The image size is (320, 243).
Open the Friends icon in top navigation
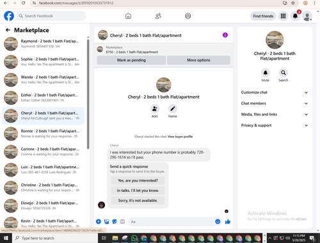pyautogui.click(x=158, y=16)
